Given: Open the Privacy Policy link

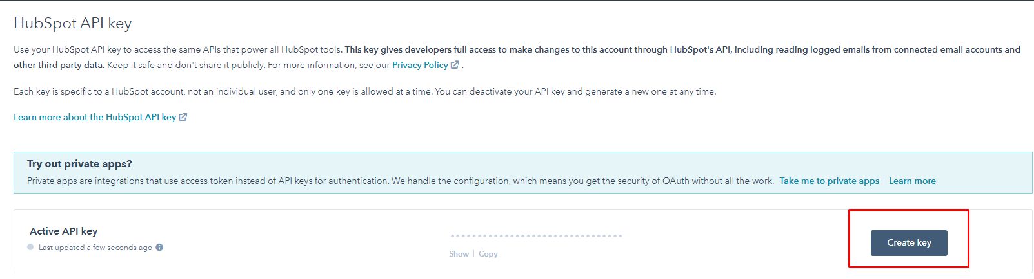Looking at the screenshot, I should (420, 65).
